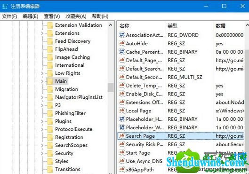The image size is (249, 174).
Task: Click the Search Page string icon
Action: 122,136
